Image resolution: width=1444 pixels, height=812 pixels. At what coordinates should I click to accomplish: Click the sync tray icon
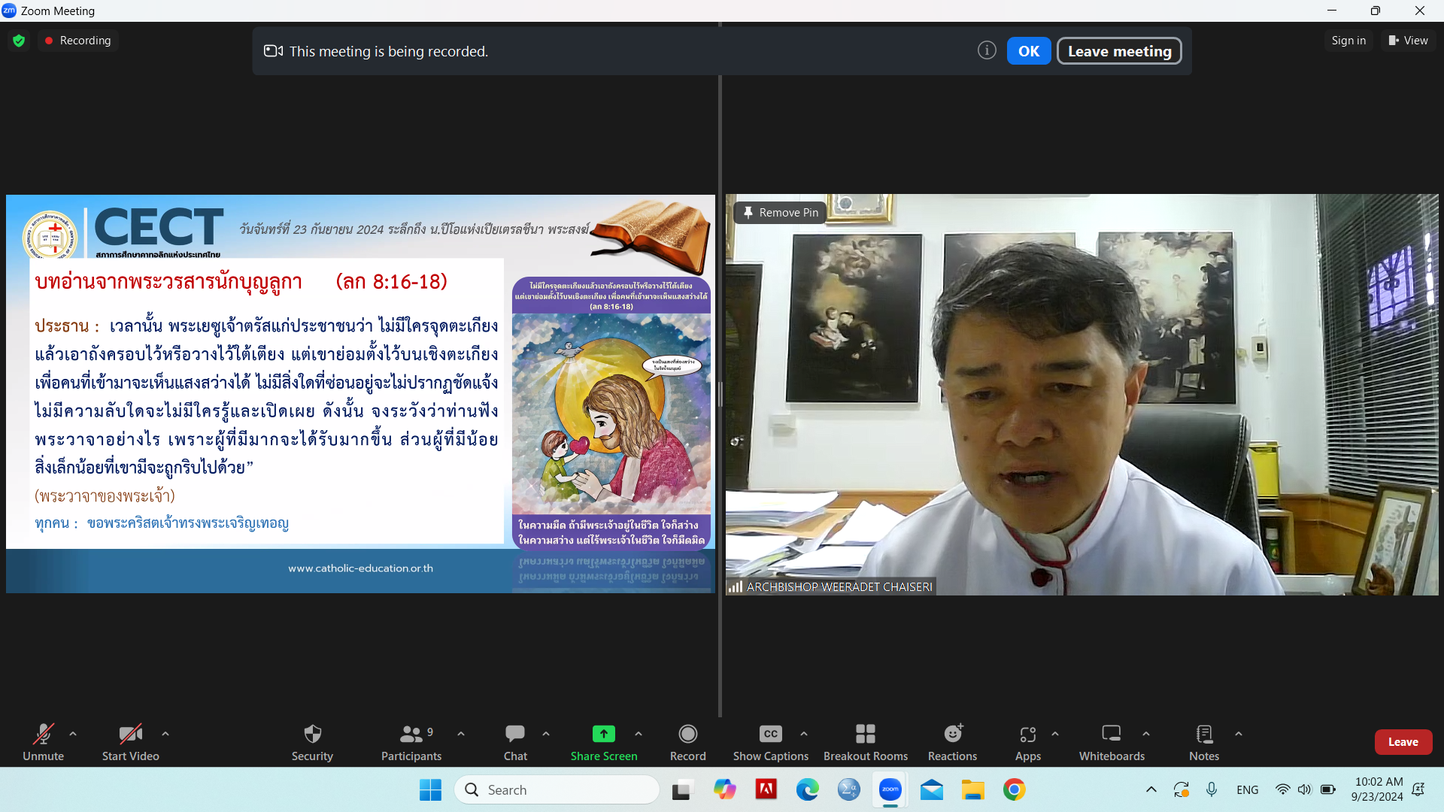1182,789
